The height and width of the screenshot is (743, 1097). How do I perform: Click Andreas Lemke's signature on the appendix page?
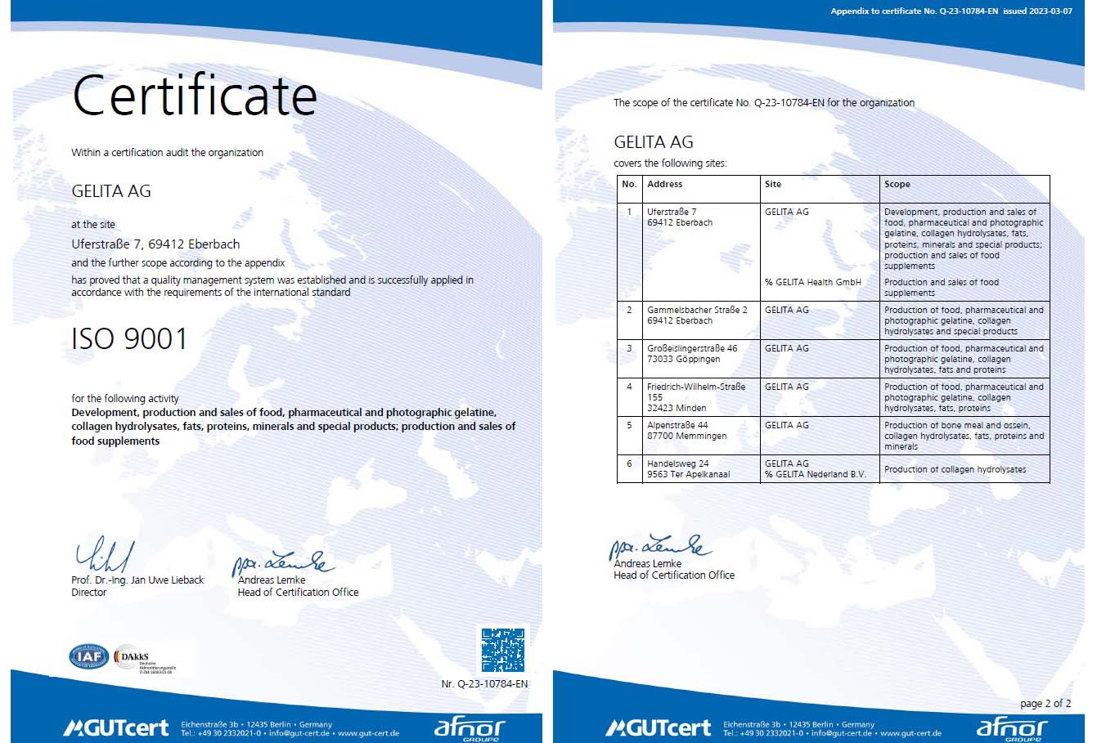click(x=659, y=546)
